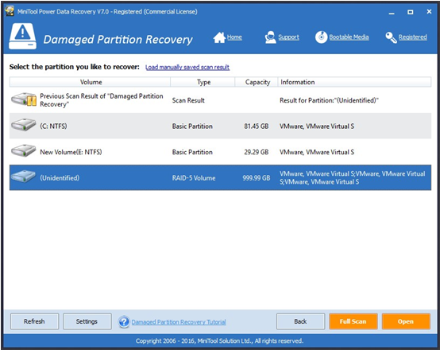Click the Unidentified RAID-5 volume drive icon

pos(24,177)
